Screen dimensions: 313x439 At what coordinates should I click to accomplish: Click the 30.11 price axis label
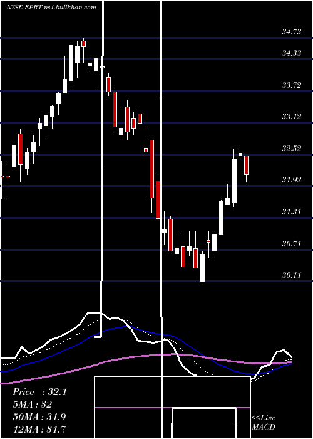click(x=292, y=275)
